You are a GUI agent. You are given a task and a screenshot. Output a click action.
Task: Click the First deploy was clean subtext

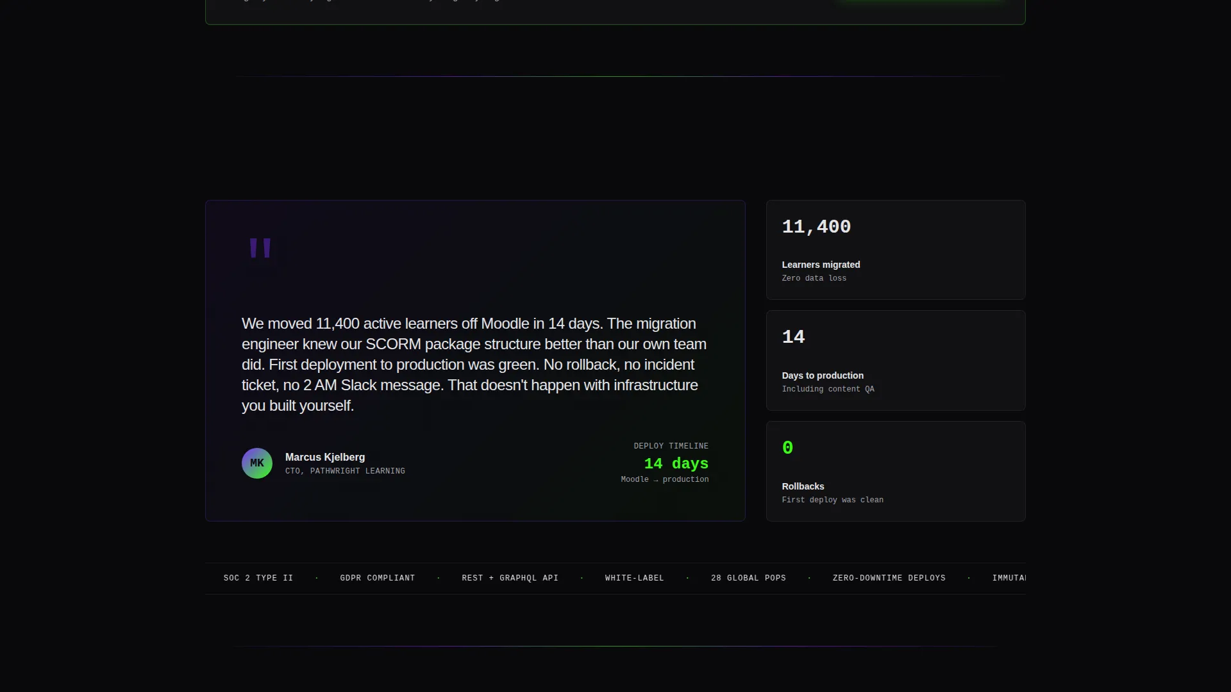tap(833, 500)
